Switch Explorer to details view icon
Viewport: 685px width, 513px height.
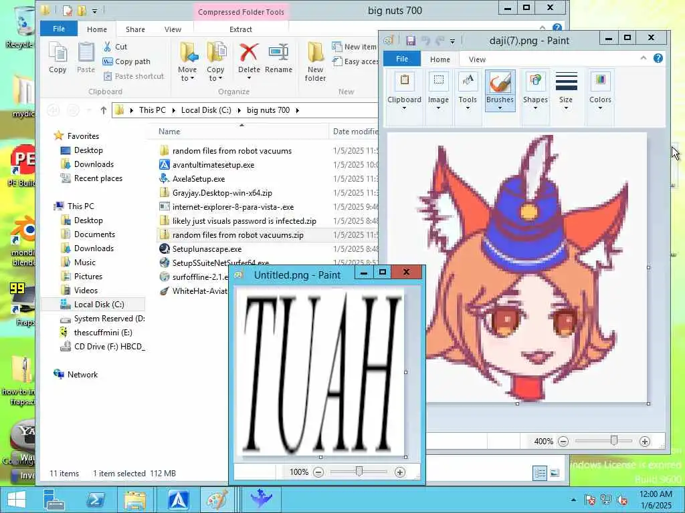(540, 474)
